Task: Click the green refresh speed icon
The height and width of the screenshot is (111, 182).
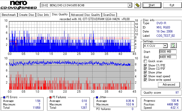Action: 173,45
